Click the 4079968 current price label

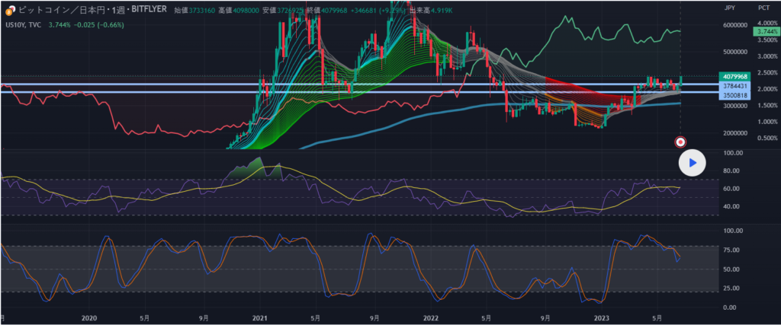[x=734, y=77]
